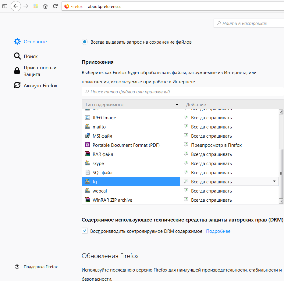The width and height of the screenshot is (284, 281).
Task: Open 'Поддержка Firefox' help link
Action: 41,267
